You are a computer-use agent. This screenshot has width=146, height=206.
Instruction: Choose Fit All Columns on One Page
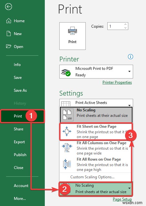pyautogui.click(x=96, y=148)
